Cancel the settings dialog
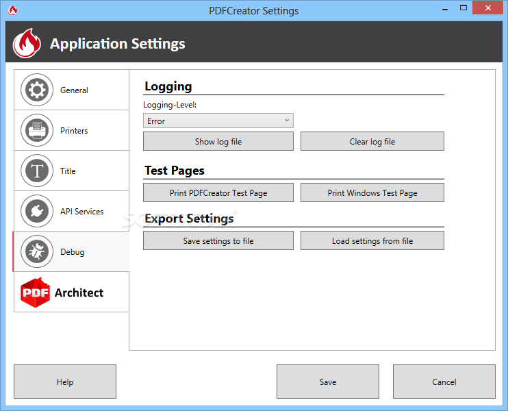Viewport: 508px width, 411px height. pos(444,382)
